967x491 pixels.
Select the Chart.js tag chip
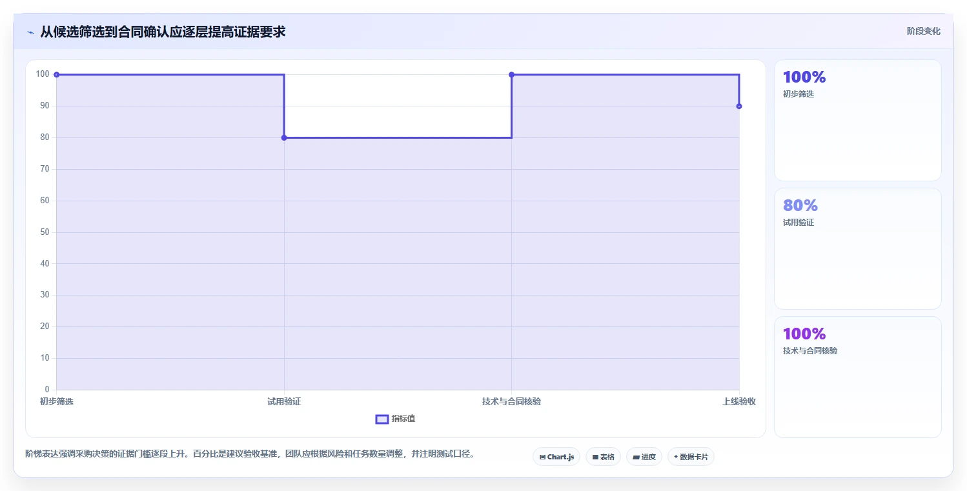point(556,457)
